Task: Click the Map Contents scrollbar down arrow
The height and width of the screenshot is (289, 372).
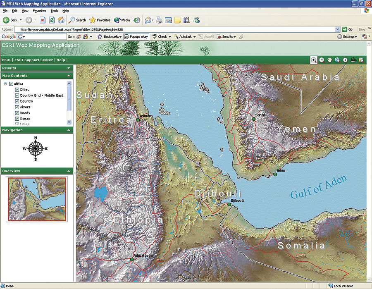Action: tap(69, 122)
